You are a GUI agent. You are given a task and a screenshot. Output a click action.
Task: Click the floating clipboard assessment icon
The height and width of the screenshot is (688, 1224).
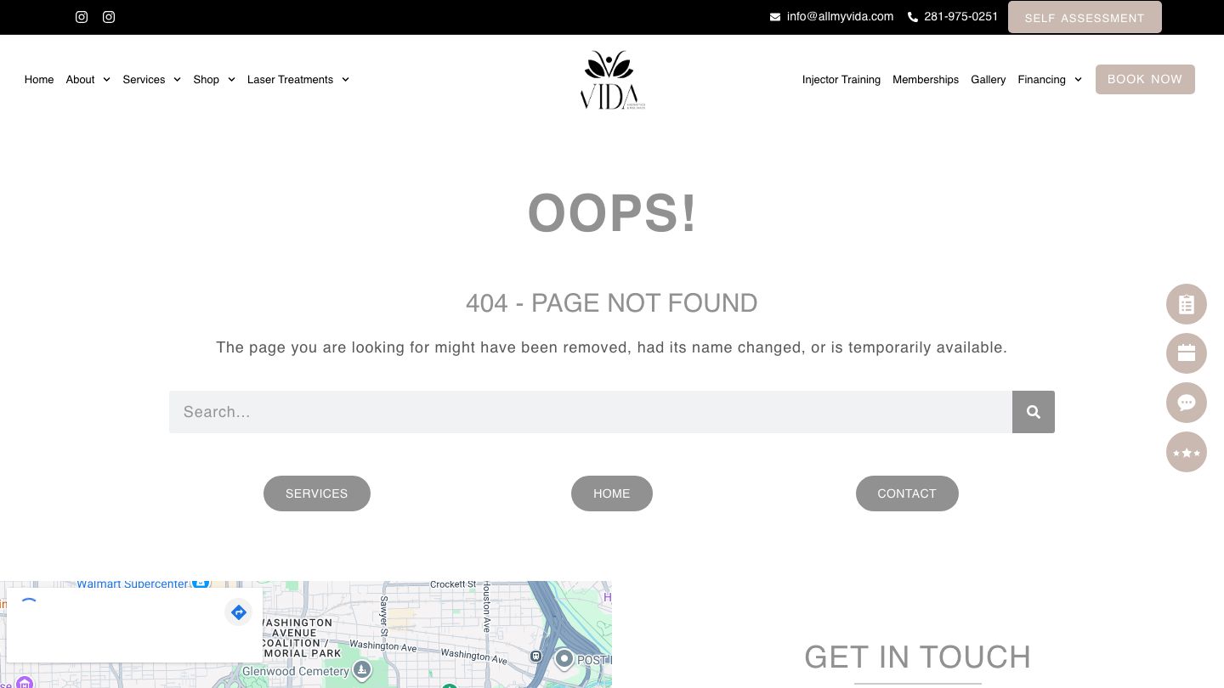pyautogui.click(x=1187, y=304)
